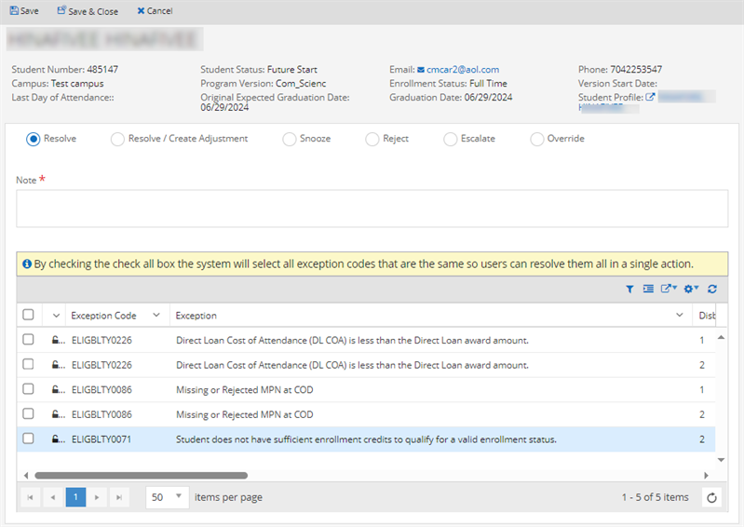
Task: Click the reload button at pager bottom right
Action: pyautogui.click(x=712, y=497)
